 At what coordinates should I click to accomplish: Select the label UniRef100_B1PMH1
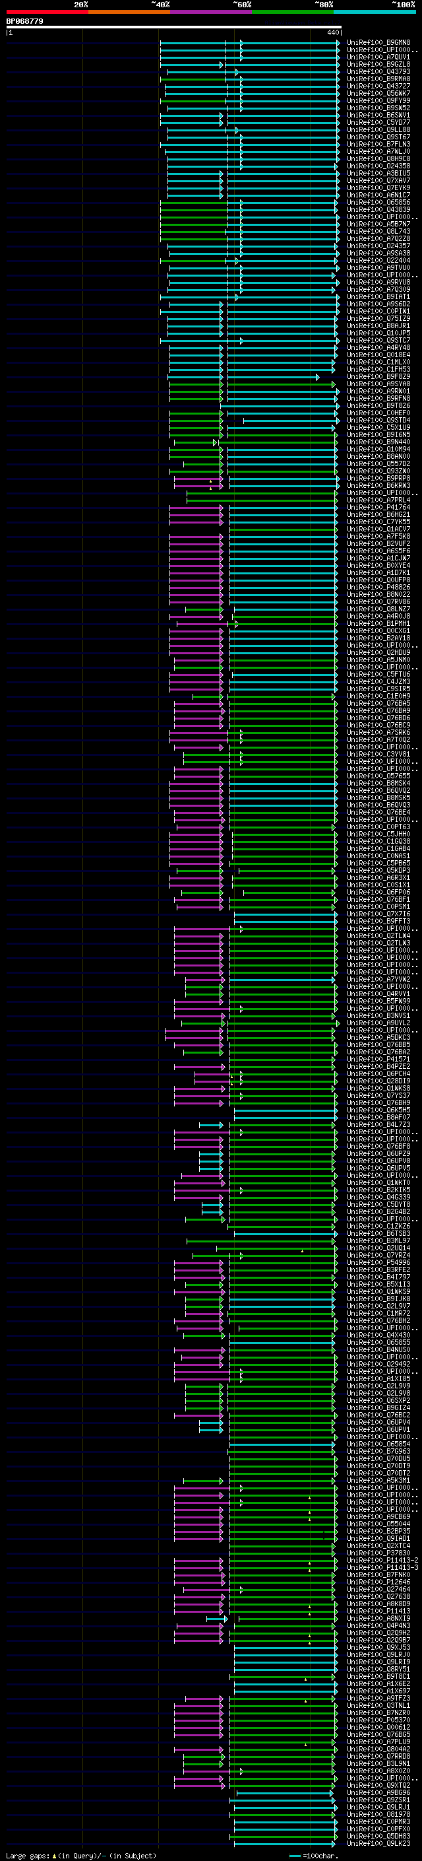click(x=378, y=623)
